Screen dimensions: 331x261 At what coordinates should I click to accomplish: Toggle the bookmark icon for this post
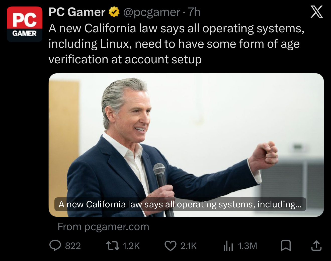pos(286,246)
